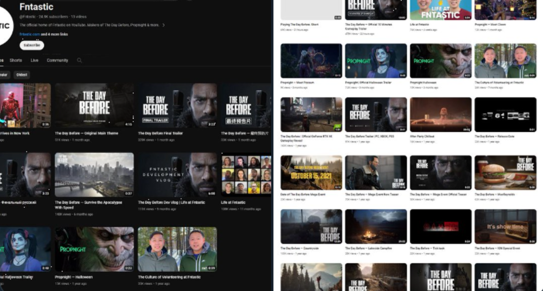Open the burger MacReynolds thumbnail
Image resolution: width=543 pixels, height=291 pixels.
pos(505,172)
